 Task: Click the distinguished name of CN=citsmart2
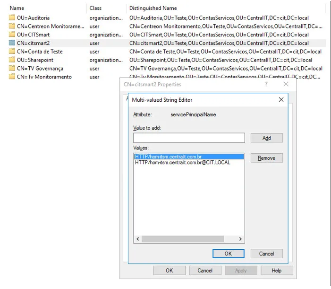tap(219, 43)
